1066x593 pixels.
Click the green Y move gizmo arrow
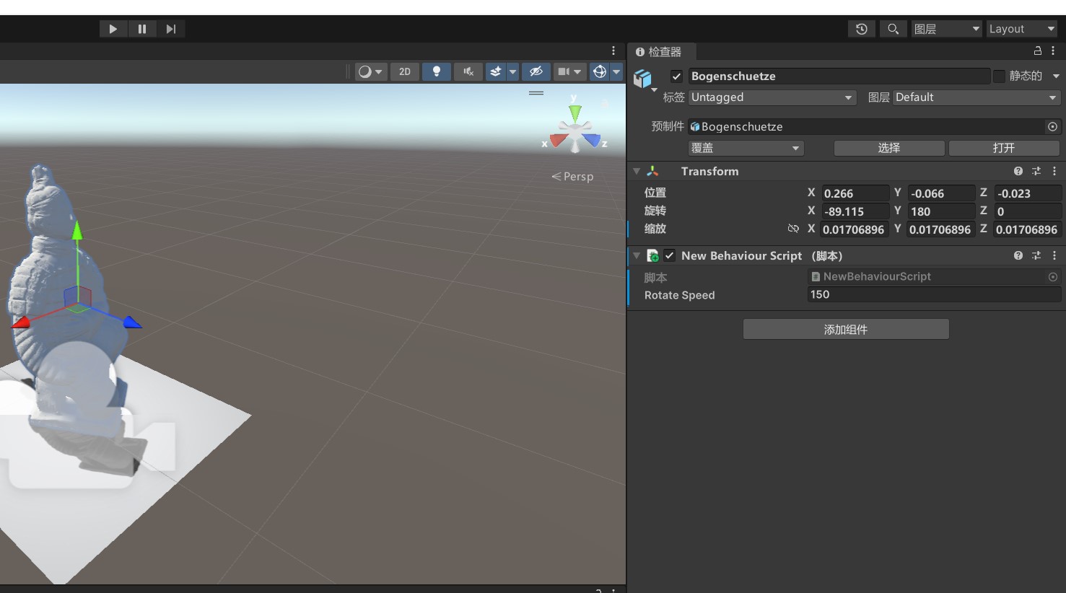pyautogui.click(x=77, y=231)
